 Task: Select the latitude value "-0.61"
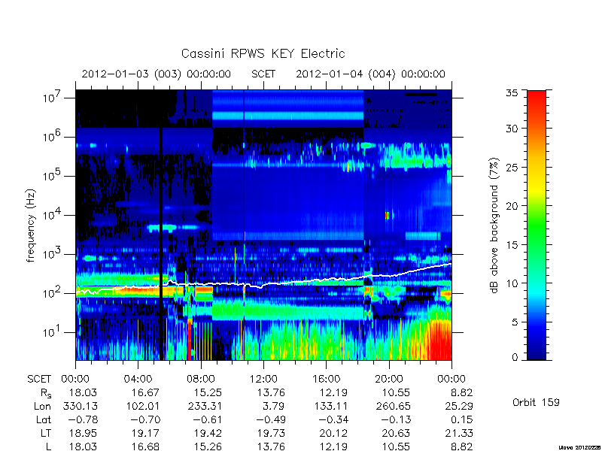(x=208, y=420)
